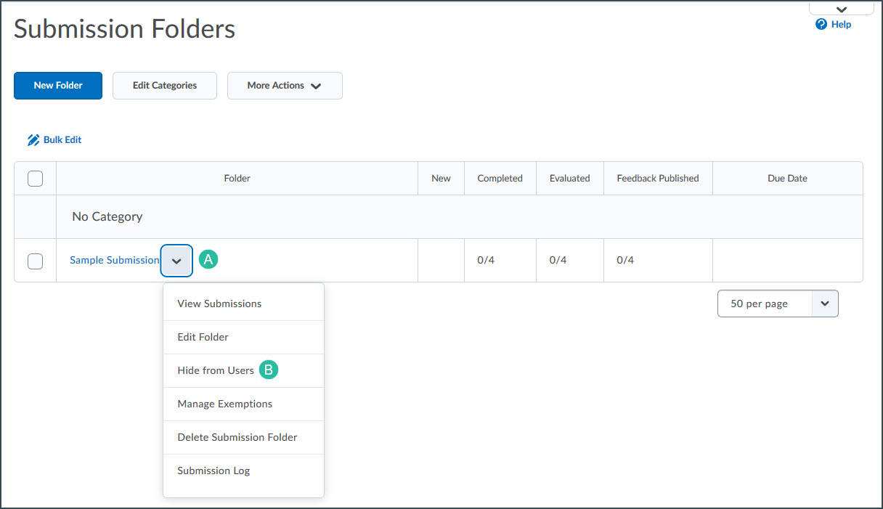The height and width of the screenshot is (509, 883).
Task: Toggle the select-all checkbox in table header
Action: (x=35, y=178)
